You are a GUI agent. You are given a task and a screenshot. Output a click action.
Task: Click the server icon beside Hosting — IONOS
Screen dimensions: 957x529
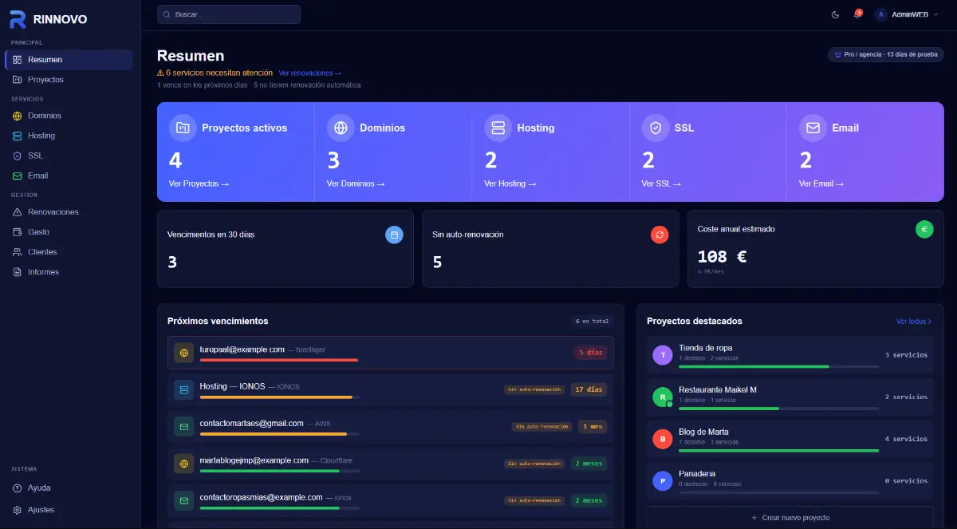[184, 390]
